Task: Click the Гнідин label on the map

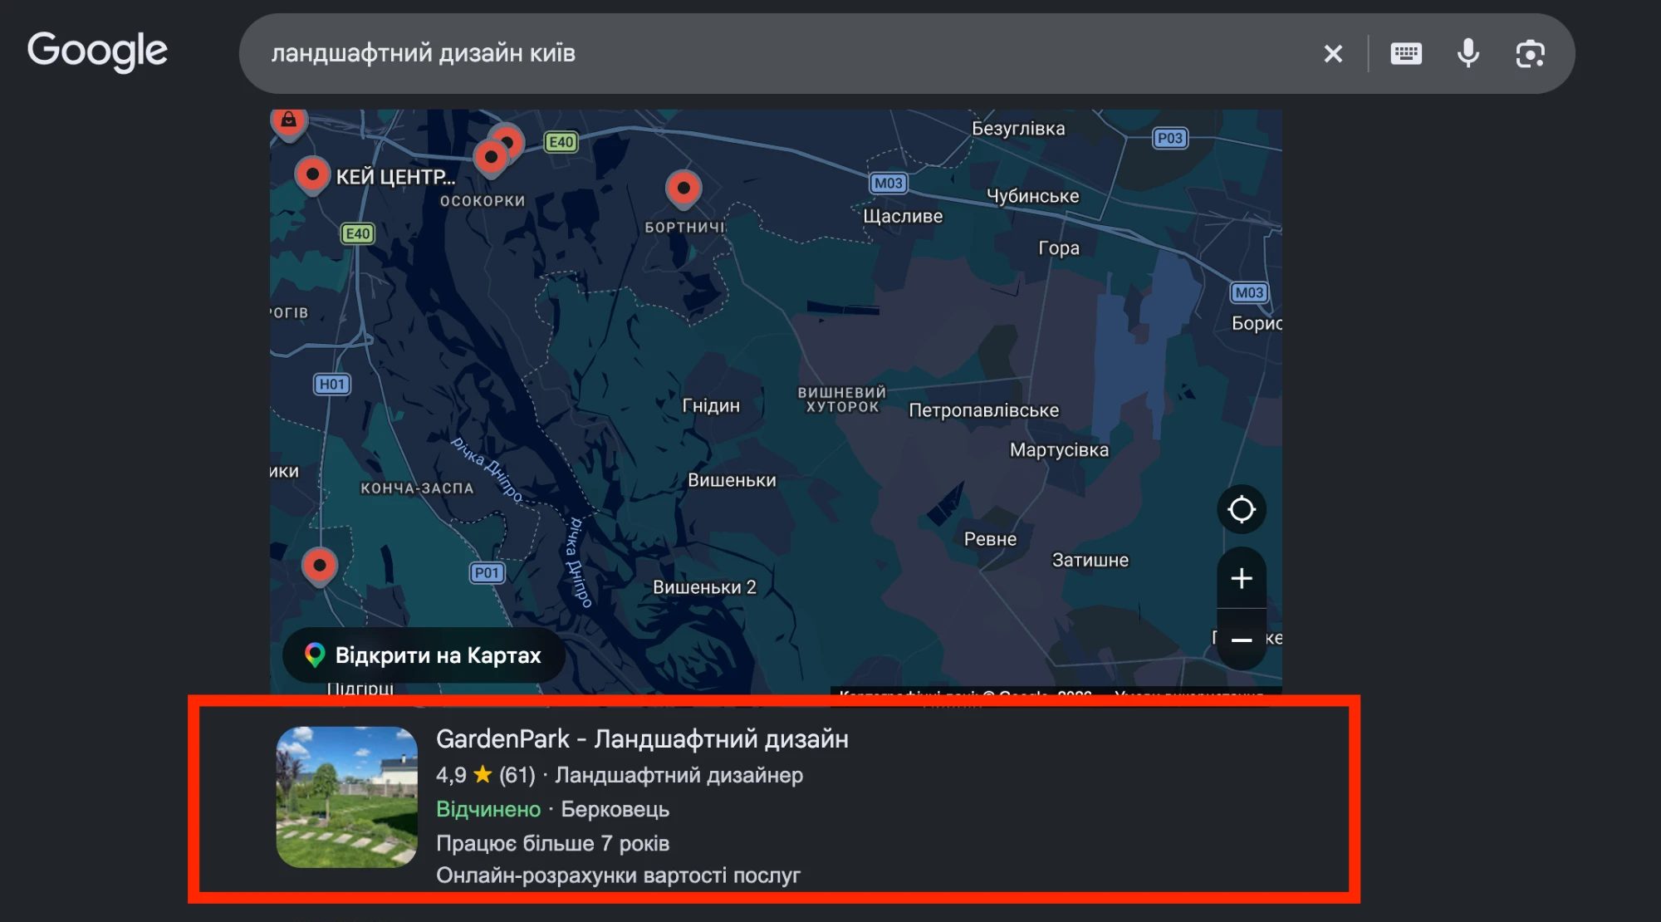Action: pos(711,405)
